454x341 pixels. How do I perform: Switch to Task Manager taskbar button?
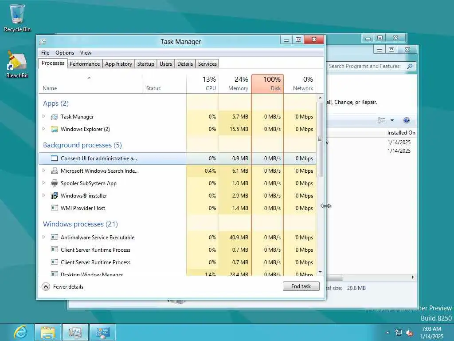75,332
